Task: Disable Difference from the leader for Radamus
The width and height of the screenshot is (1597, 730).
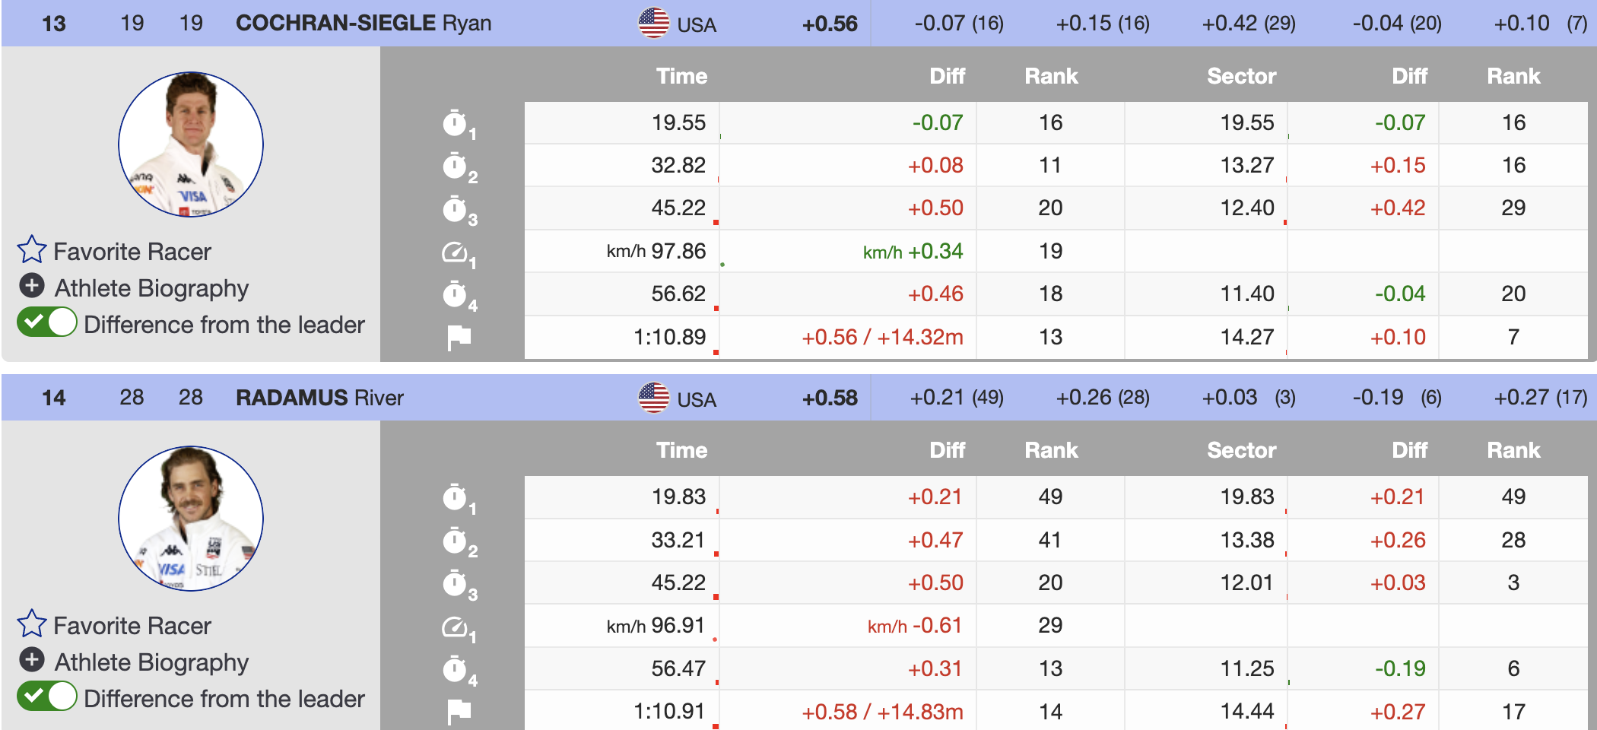Action: point(47,697)
